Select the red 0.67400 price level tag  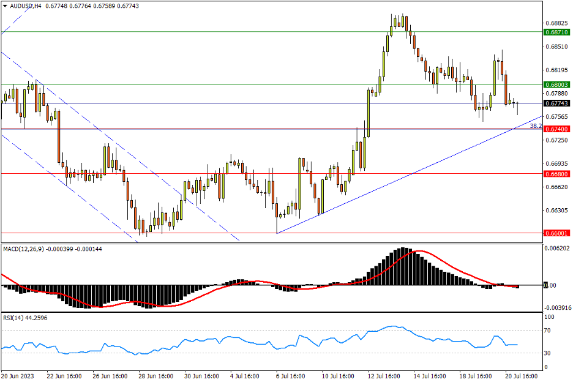click(556, 129)
